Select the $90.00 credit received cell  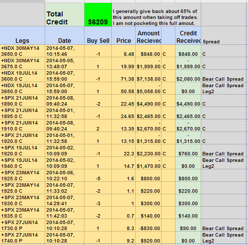click(x=188, y=225)
